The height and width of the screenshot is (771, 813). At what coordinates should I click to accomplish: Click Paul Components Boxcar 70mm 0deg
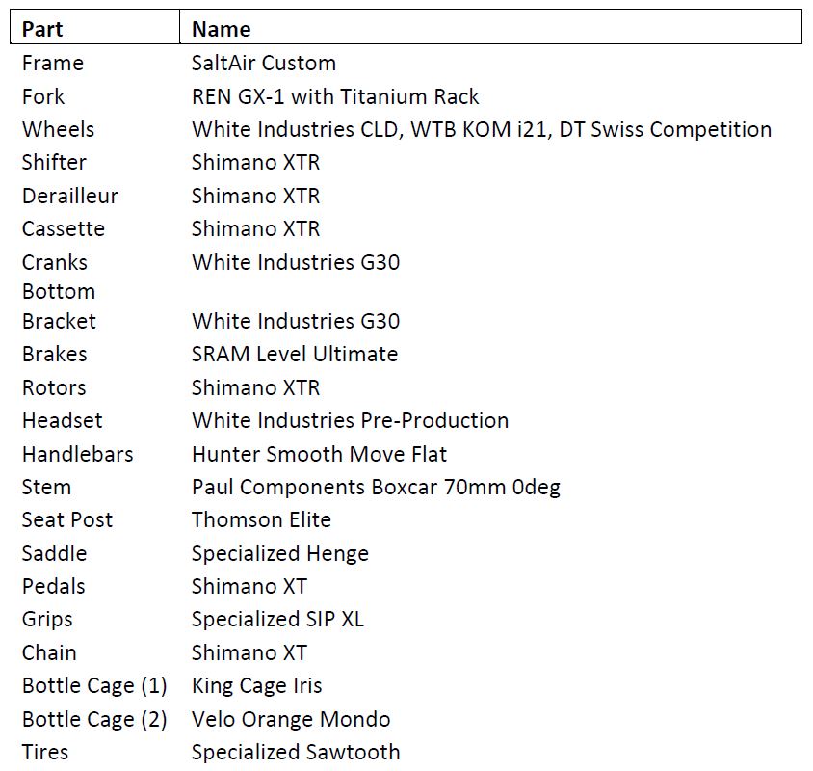(x=376, y=487)
